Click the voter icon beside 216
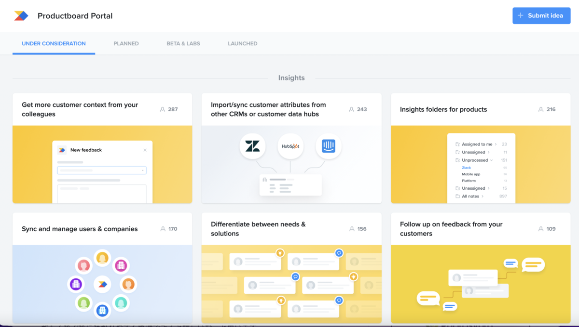The image size is (579, 327). [x=541, y=109]
